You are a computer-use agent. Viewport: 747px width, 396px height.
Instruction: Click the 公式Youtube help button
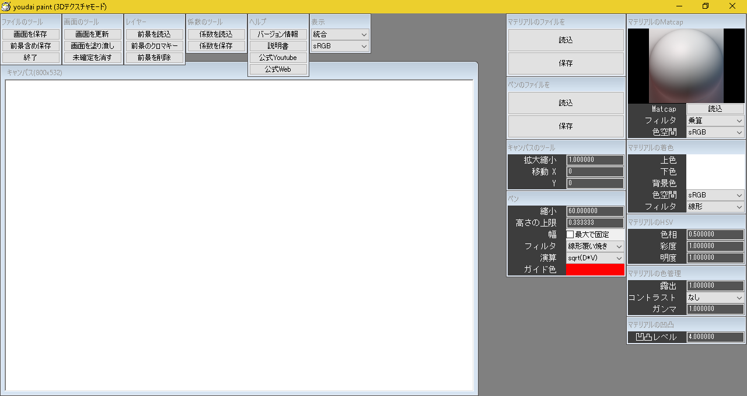coord(278,58)
